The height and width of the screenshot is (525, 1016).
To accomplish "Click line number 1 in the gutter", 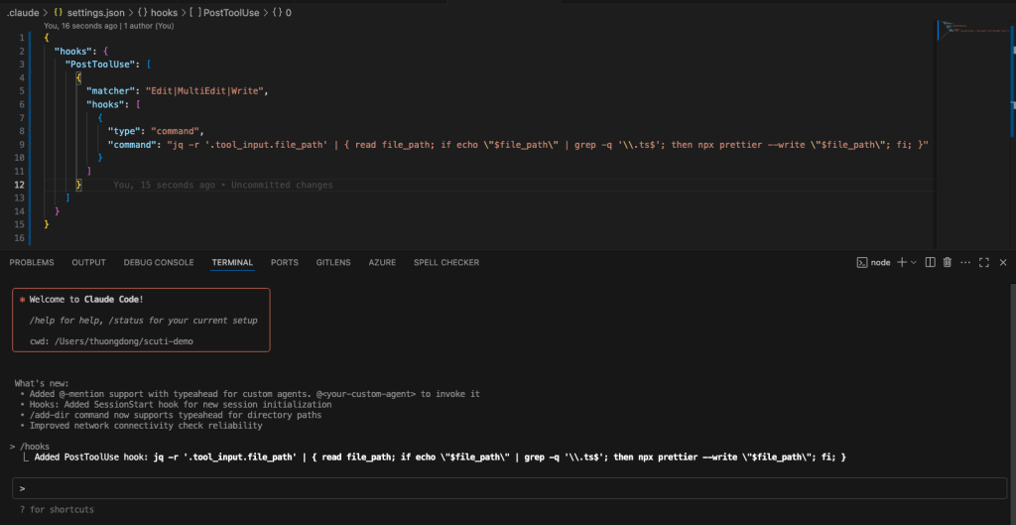I will (22, 38).
